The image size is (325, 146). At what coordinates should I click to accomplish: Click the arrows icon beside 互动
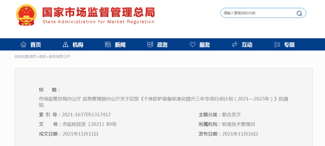235,45
